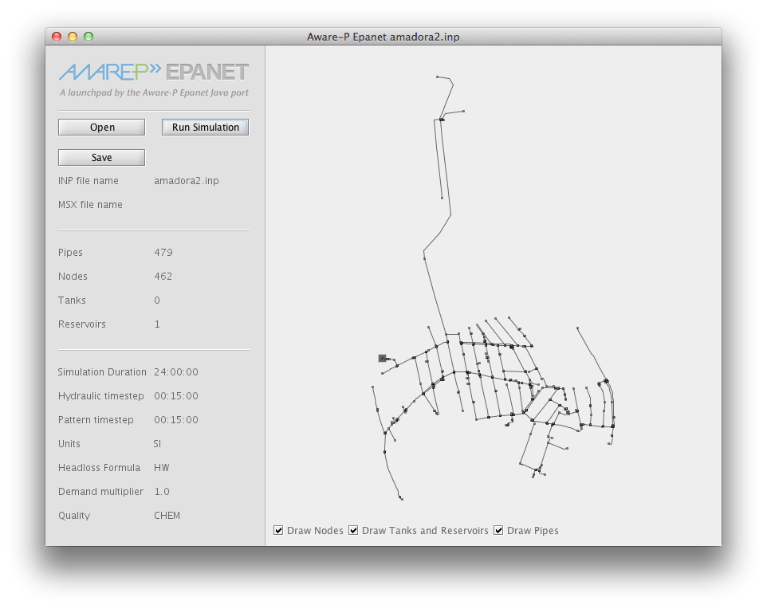The image size is (767, 609).
Task: Select Simulation Duration value 24:00:00
Action: pos(176,372)
